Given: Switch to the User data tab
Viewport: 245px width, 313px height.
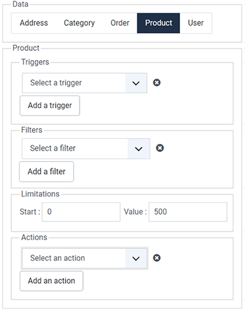Looking at the screenshot, I should point(195,23).
